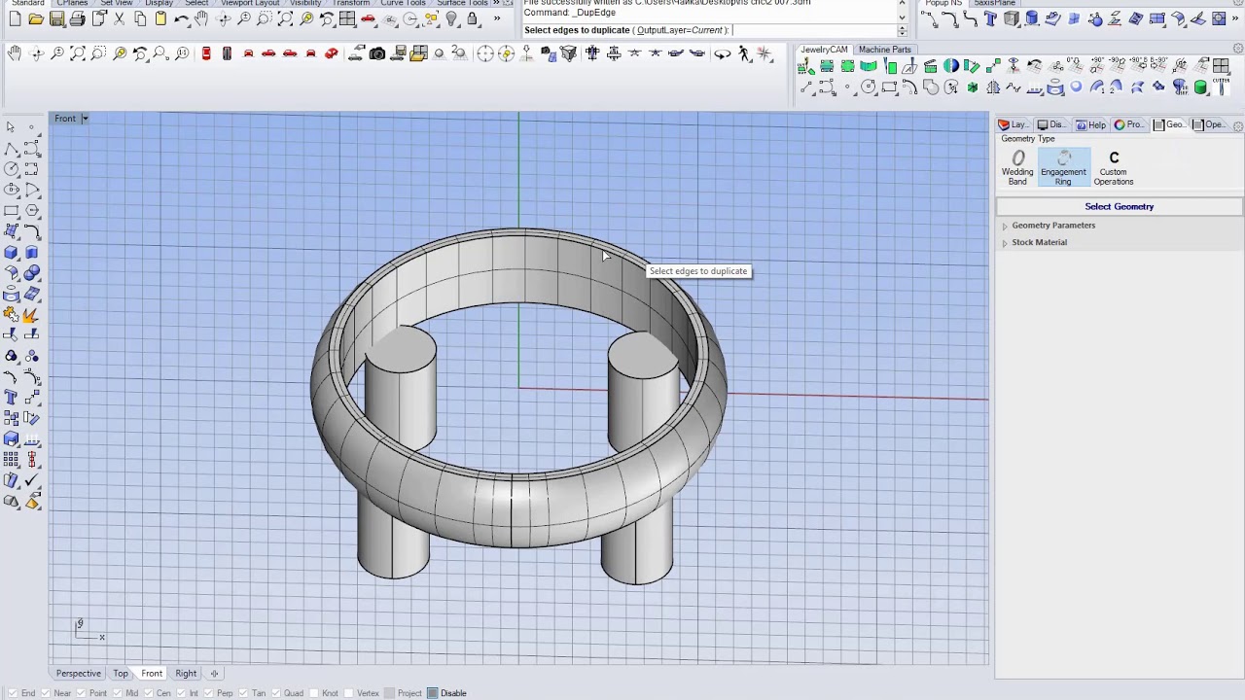
Task: Click the Four Viewports layout icon
Action: 347,19
